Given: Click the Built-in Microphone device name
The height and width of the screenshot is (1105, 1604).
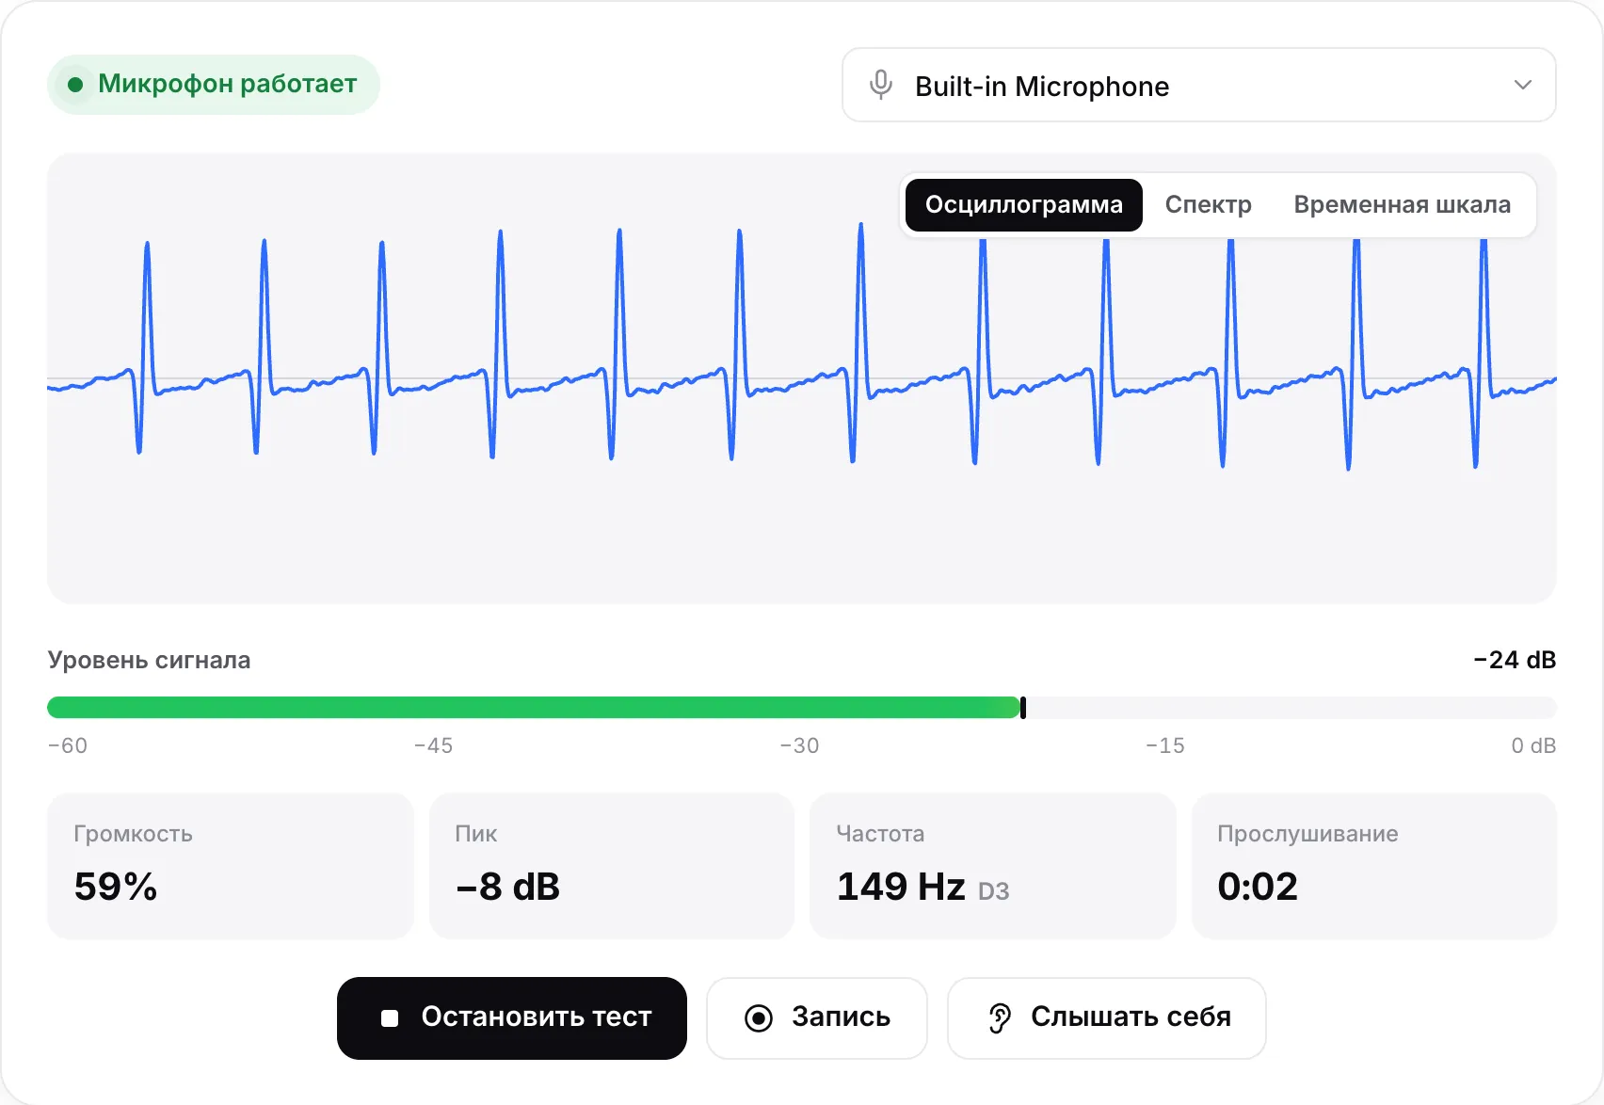Looking at the screenshot, I should [1042, 87].
